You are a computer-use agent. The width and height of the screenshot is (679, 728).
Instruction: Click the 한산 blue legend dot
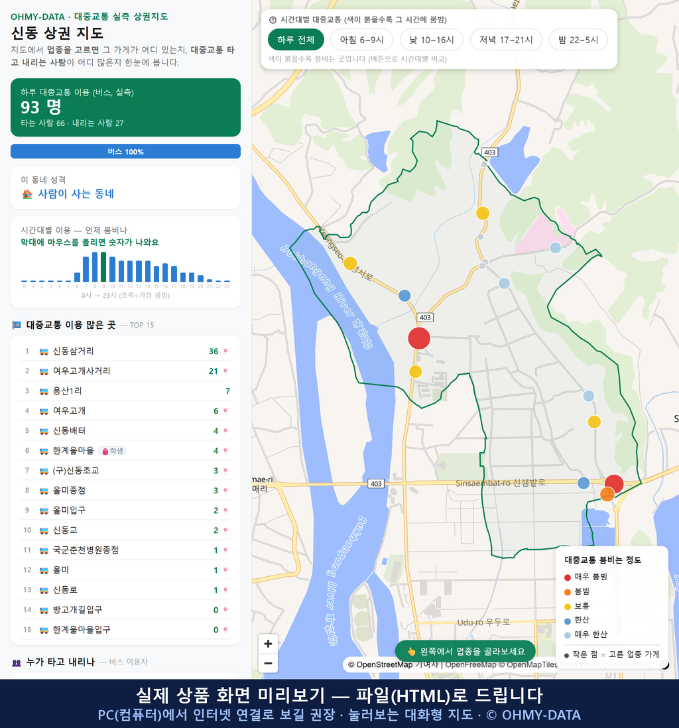tap(567, 621)
